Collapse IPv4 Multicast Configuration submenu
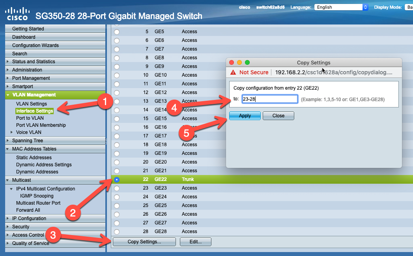The height and width of the screenshot is (256, 413). point(11,189)
